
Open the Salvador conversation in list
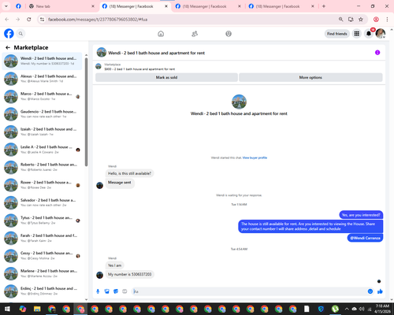(42, 202)
